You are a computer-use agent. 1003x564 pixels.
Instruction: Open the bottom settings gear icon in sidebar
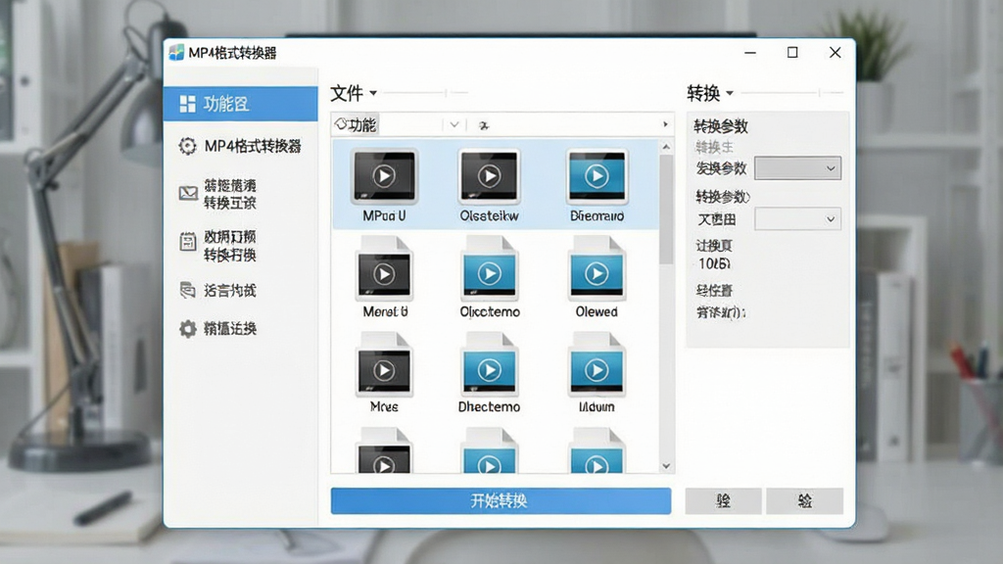187,329
